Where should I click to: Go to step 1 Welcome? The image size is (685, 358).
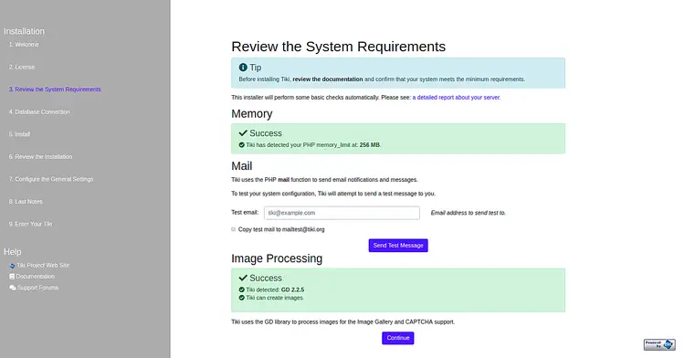24,45
